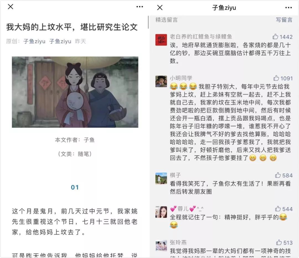Open 老白养的红鲤鱼与绿鲤鱼 red avatar
This screenshot has width=299, height=258.
point(161,40)
